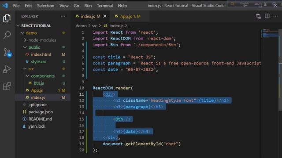Split the editor to the right
The image size is (282, 158).
tap(267, 16)
